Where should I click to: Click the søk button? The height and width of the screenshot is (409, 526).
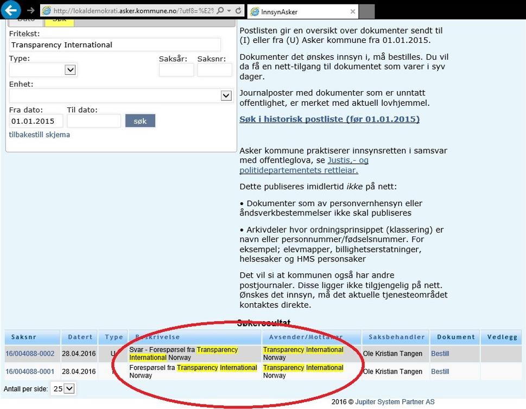coord(140,121)
